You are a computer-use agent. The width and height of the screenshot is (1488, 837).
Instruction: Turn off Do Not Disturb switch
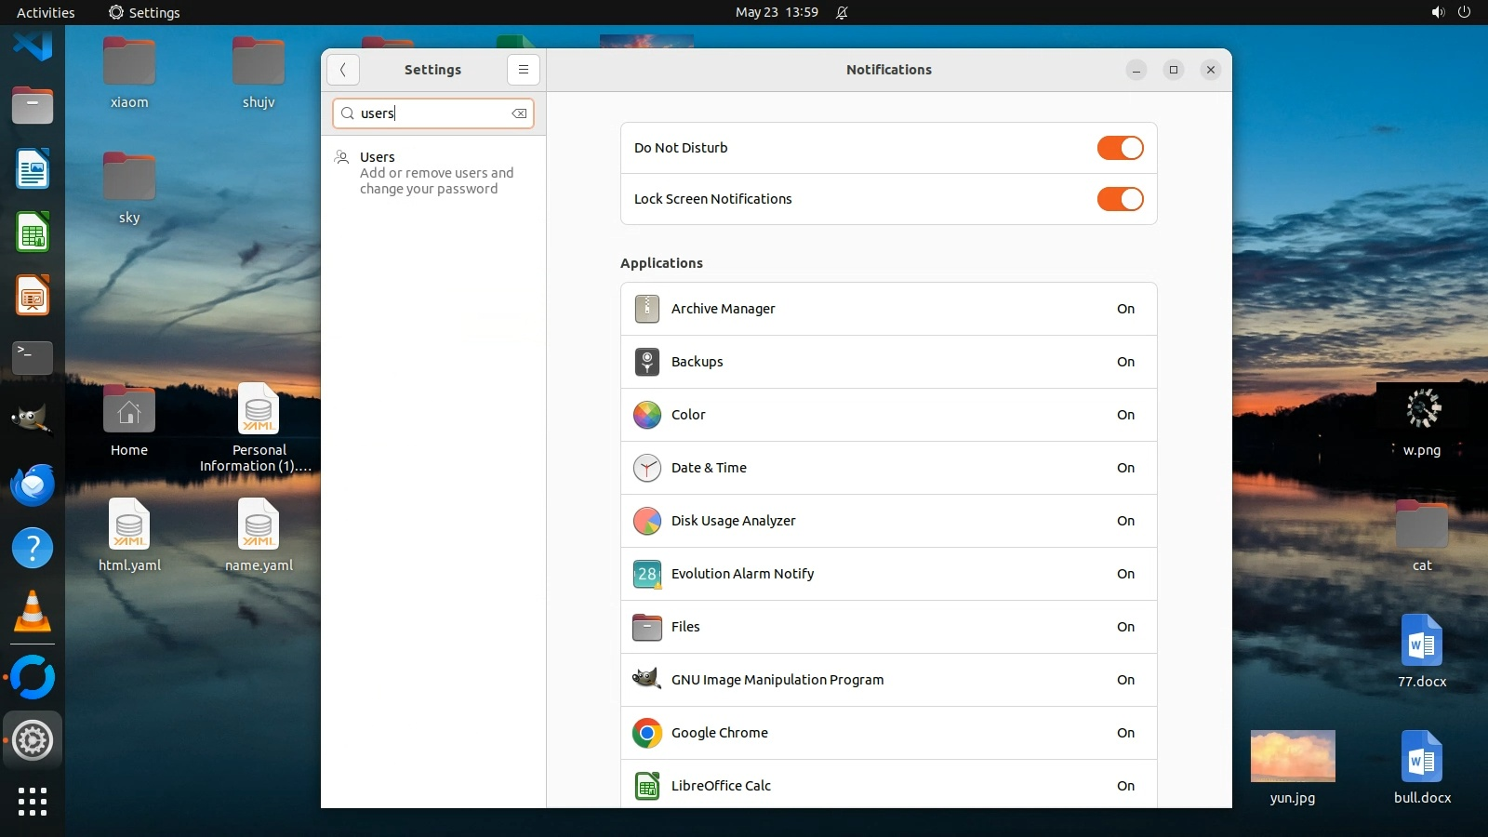click(x=1120, y=148)
